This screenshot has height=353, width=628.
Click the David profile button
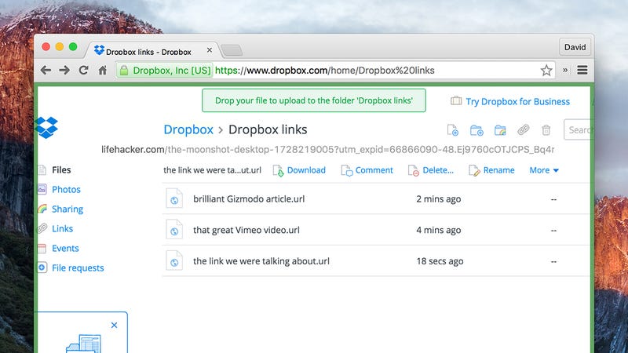[575, 47]
